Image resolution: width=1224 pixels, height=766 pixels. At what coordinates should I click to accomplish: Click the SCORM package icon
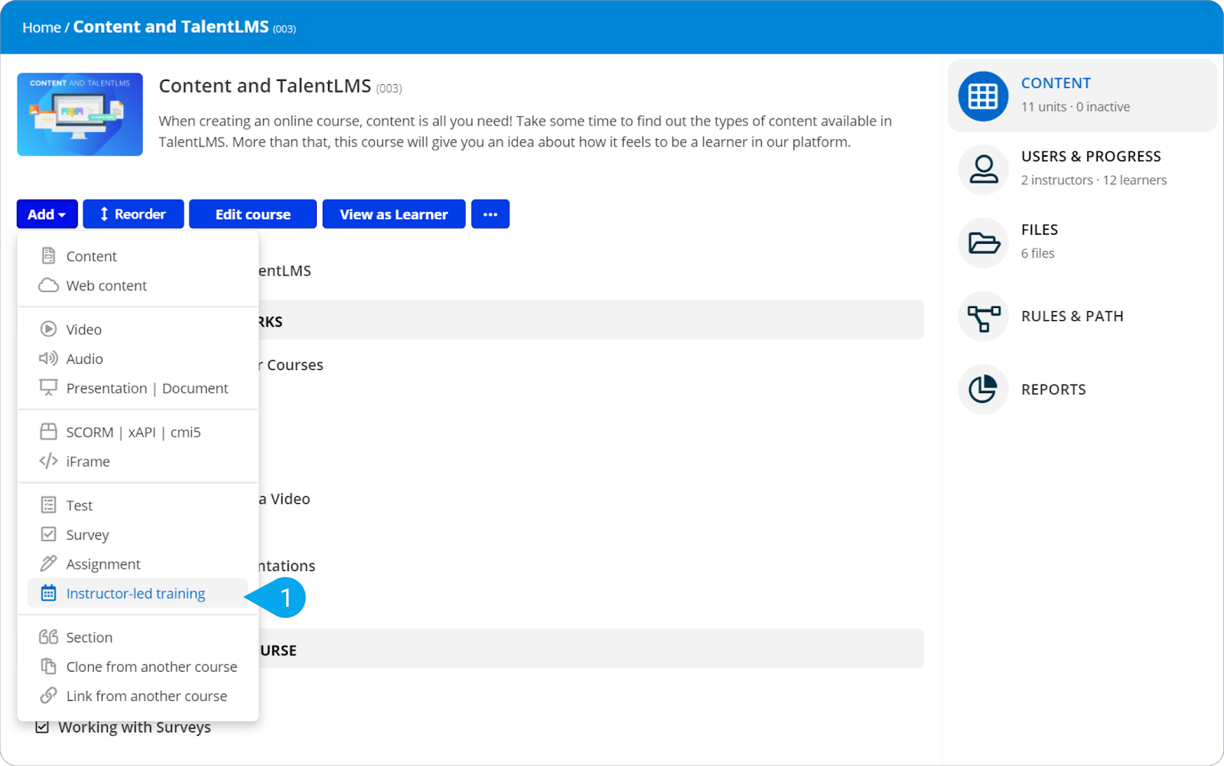pos(48,432)
